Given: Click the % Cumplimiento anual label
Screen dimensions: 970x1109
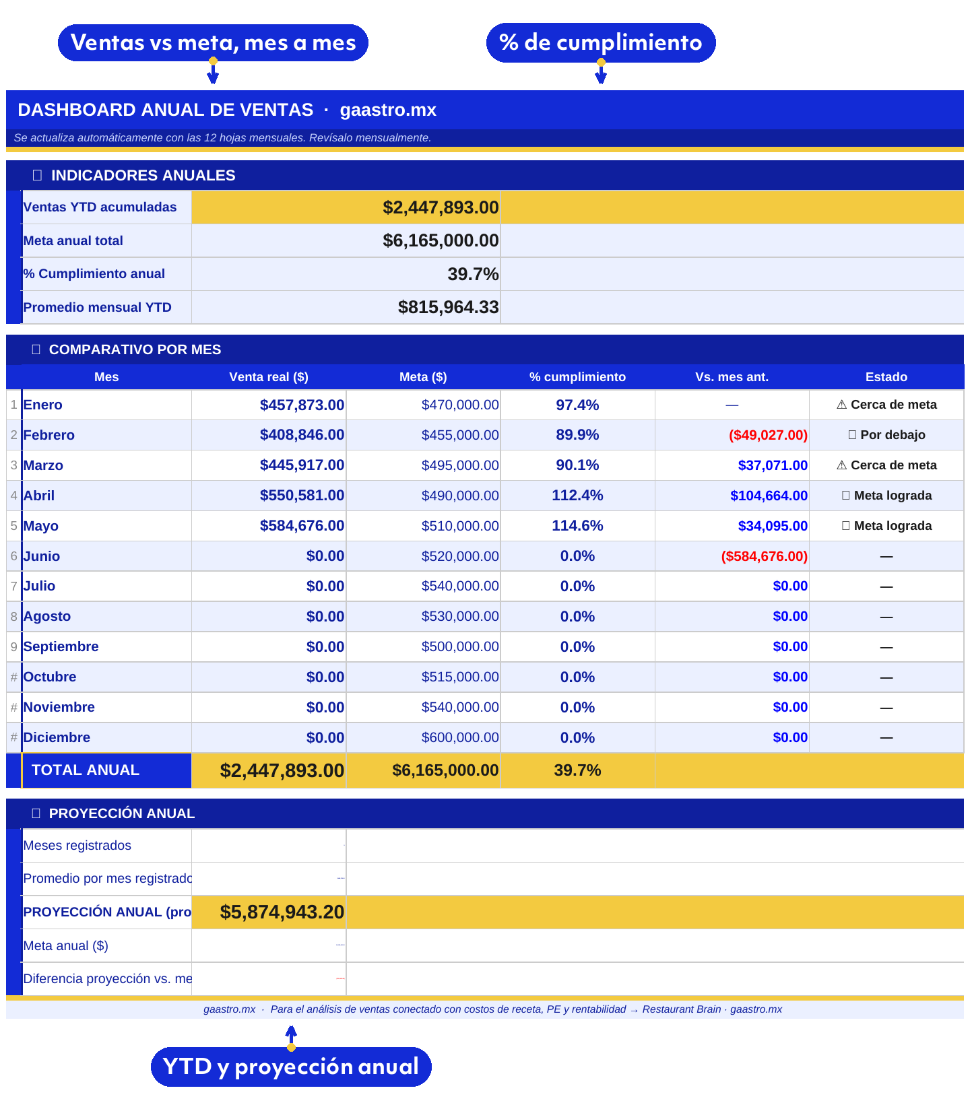Looking at the screenshot, I should pyautogui.click(x=94, y=274).
